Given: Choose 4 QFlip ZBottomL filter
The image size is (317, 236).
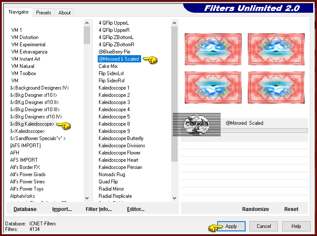Looking at the screenshot, I should click(116, 37).
